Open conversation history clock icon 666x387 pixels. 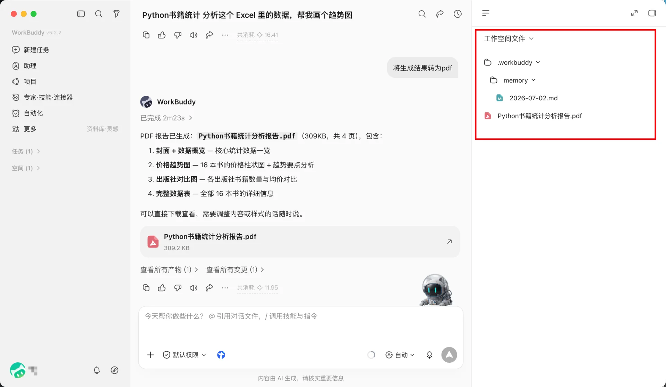pos(458,14)
